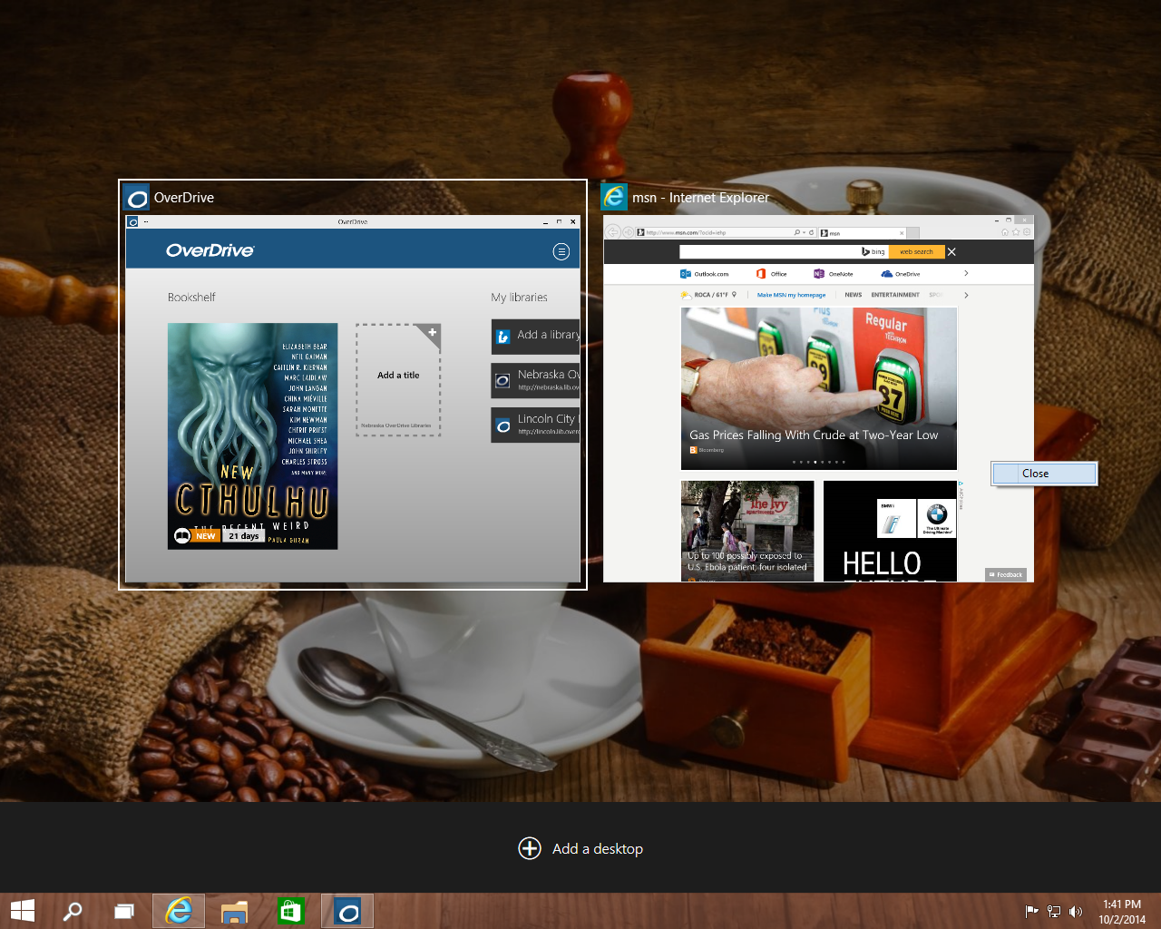
Task: Click the Bing logo in search bar
Action: pos(873,251)
